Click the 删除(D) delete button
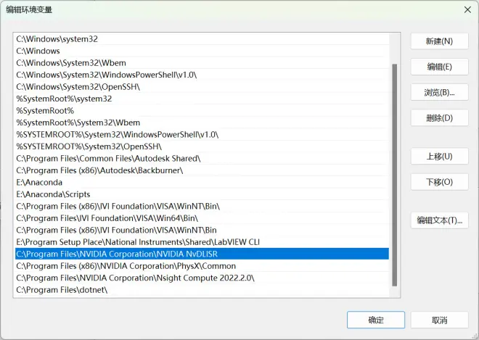Image resolution: width=479 pixels, height=340 pixels. coord(439,118)
